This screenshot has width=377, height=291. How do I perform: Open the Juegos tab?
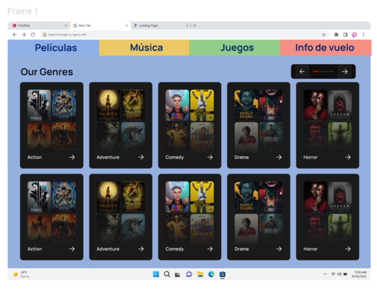tap(235, 48)
